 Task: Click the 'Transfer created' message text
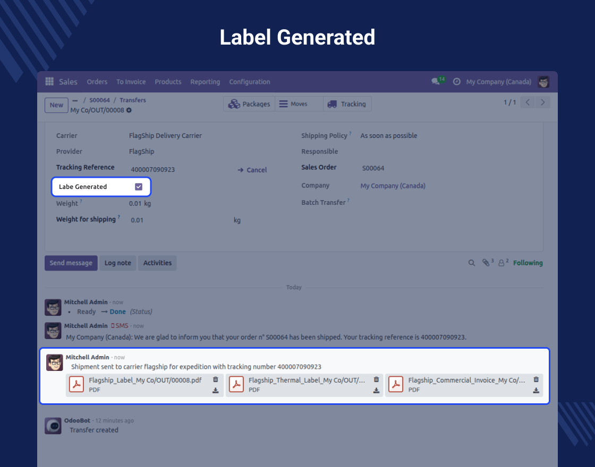click(x=93, y=430)
